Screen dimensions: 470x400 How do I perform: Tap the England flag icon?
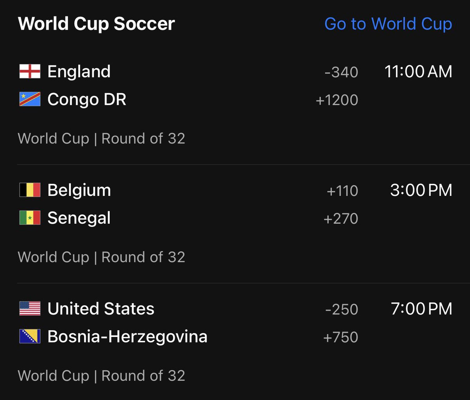[x=30, y=72]
